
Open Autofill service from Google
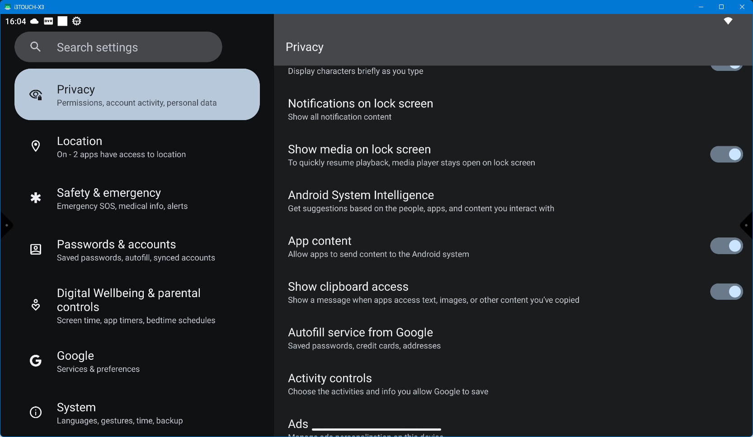click(x=364, y=339)
